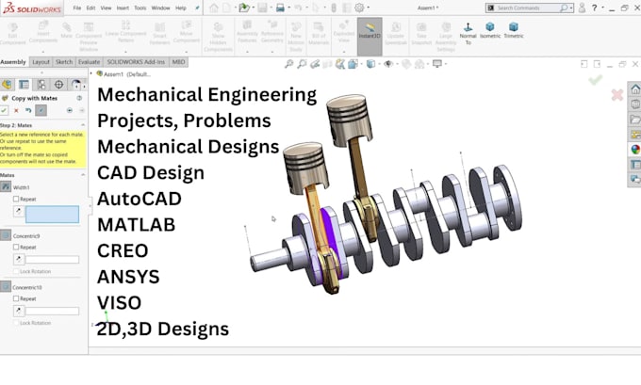This screenshot has width=641, height=385.
Task: Go to the previous step arrow
Action: coord(70,110)
